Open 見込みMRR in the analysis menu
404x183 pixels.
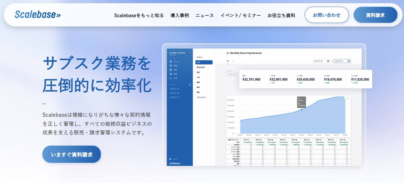[x=201, y=67]
